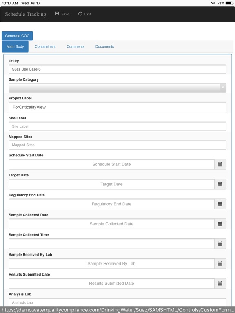The image size is (235, 313).
Task: Click the Site Label input field
Action: point(117,126)
